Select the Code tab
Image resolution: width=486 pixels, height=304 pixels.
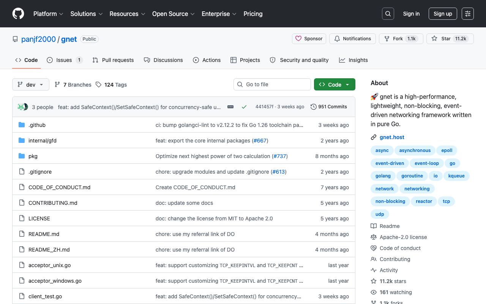(27, 60)
